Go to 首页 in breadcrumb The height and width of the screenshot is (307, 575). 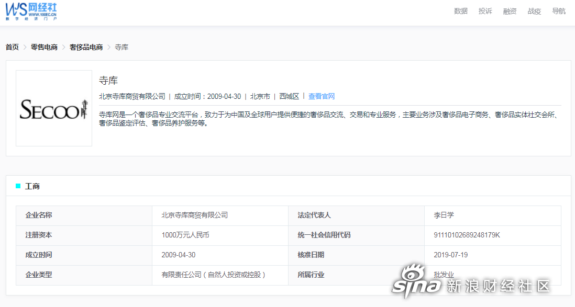tap(12, 47)
